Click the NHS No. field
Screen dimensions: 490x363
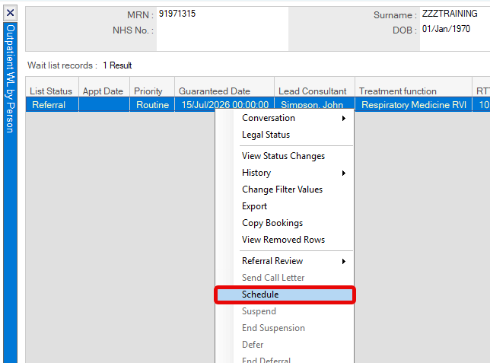coord(221,30)
